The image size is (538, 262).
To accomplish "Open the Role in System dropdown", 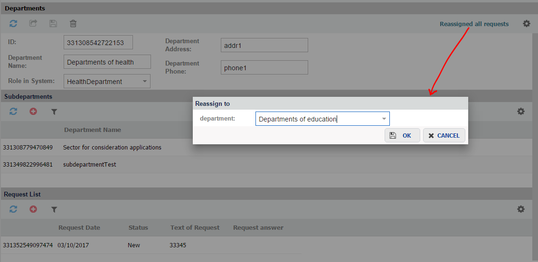I will [x=144, y=82].
